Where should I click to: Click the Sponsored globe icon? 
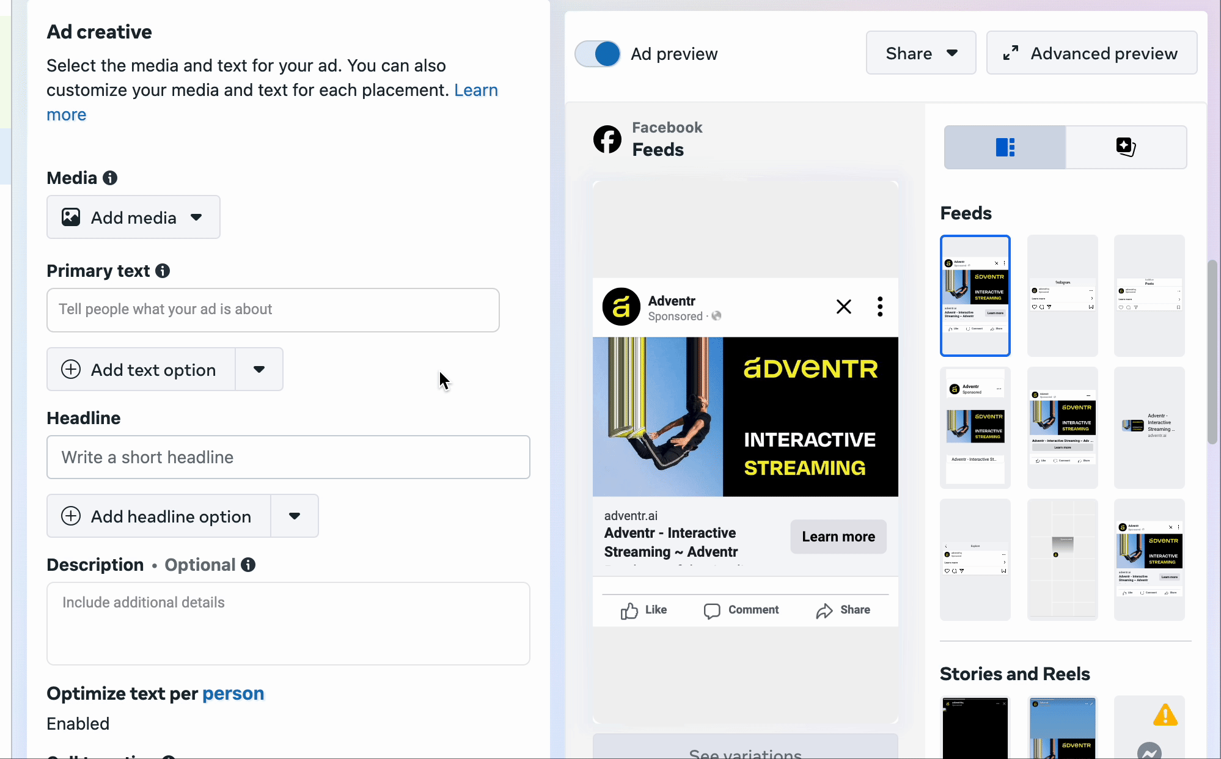click(x=717, y=316)
